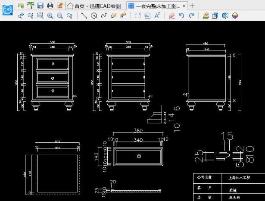Select the line measurement tool
The image size is (265, 201).
84,16
